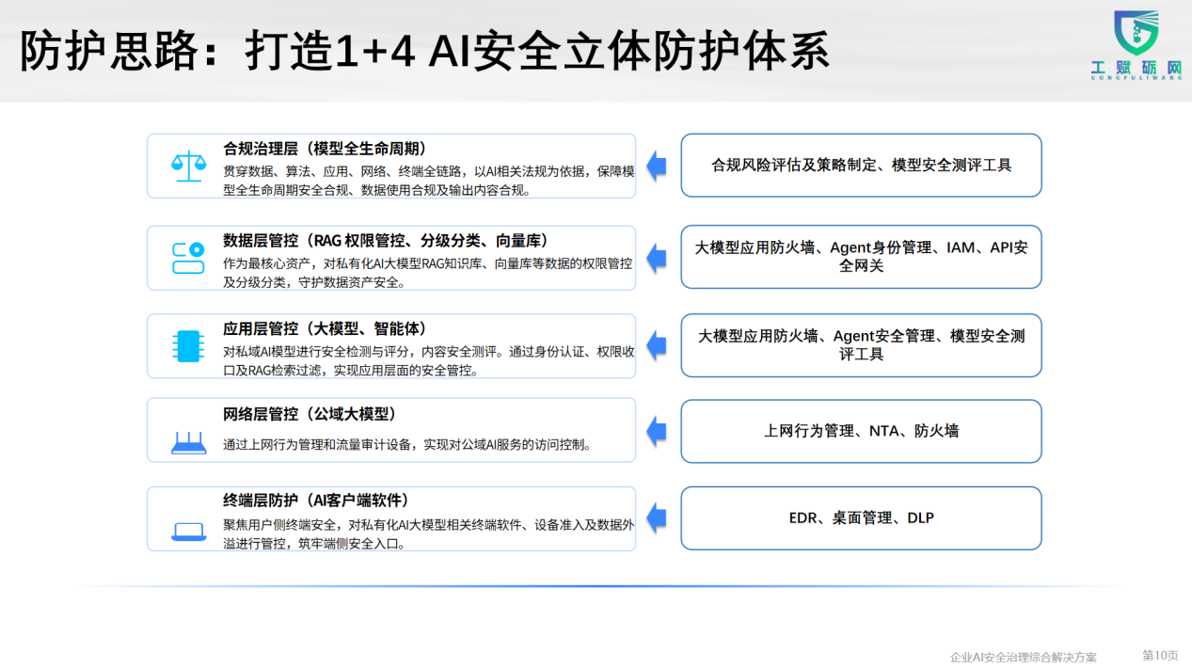Click the heading 网络层管控（公域大模型）
1192x668 pixels.
[x=310, y=414]
